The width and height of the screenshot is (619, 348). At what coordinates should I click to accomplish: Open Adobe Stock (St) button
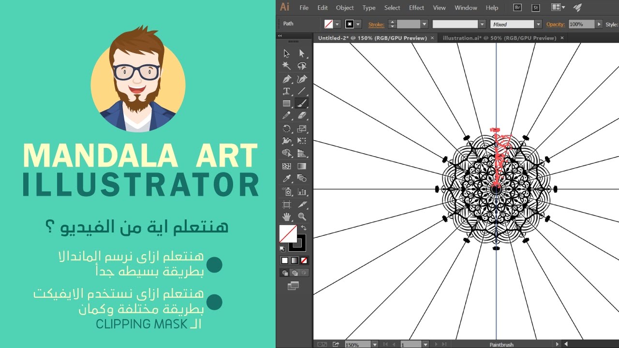click(535, 8)
